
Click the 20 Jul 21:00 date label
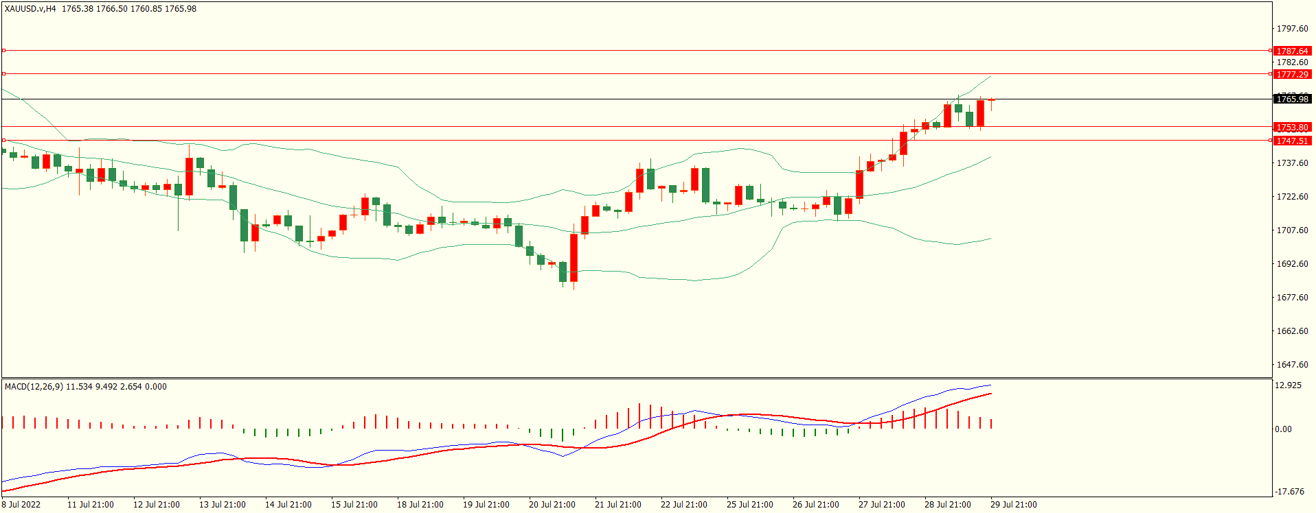tap(552, 505)
